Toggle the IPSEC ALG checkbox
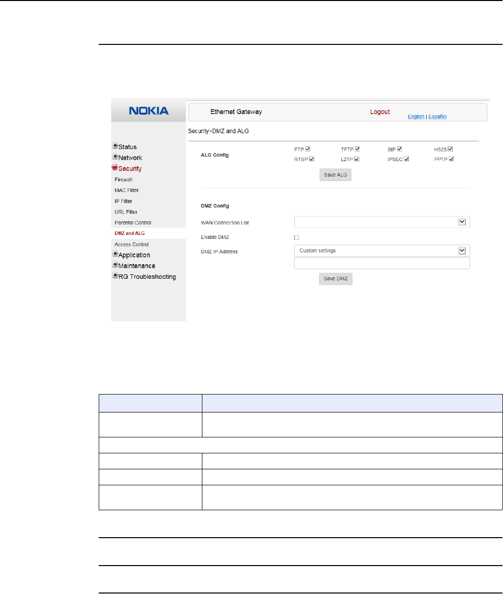This screenshot has height=598, width=503. click(x=406, y=159)
